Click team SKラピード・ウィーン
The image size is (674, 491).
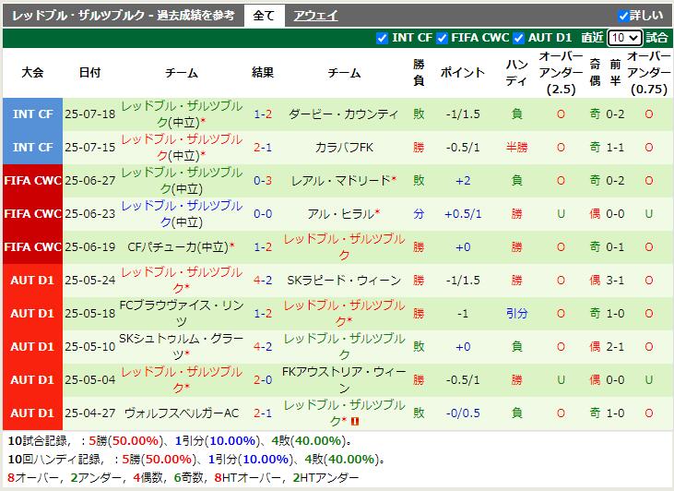(344, 281)
